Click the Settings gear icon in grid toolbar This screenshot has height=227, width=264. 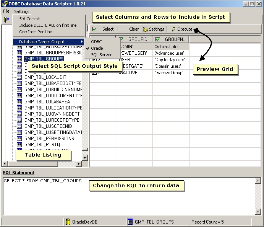[145, 29]
